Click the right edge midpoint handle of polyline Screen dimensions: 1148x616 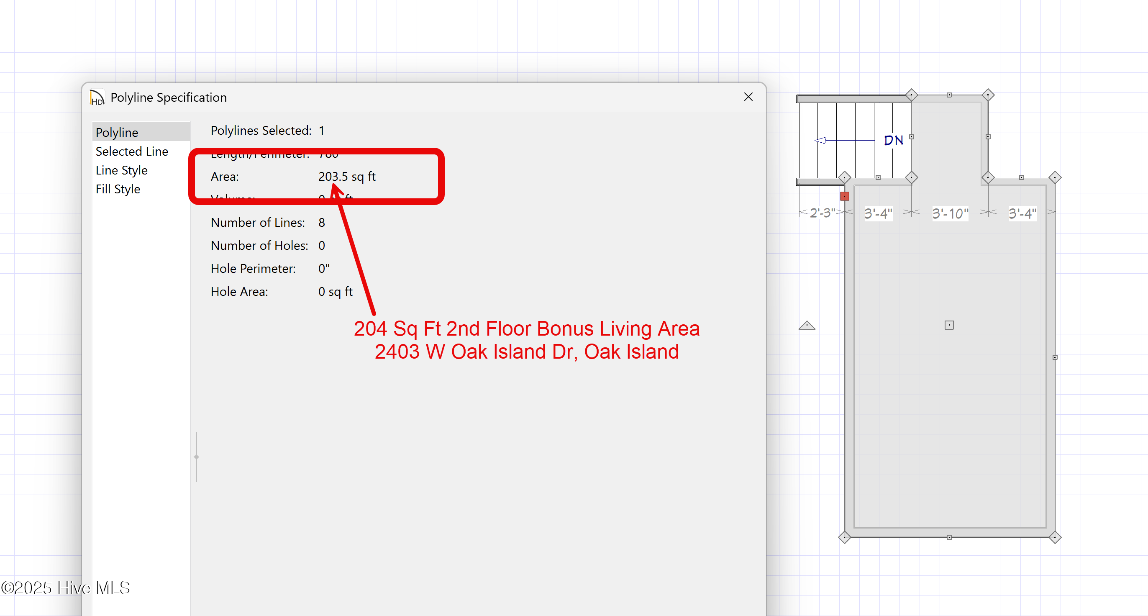pos(1054,357)
